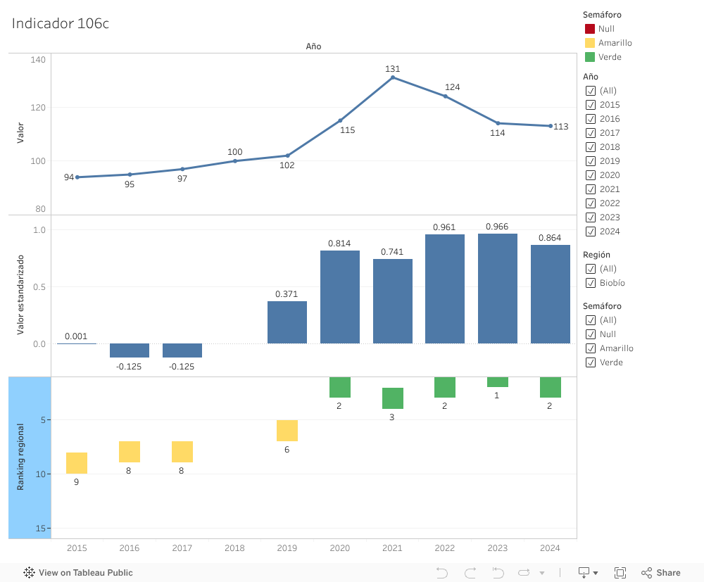This screenshot has width=704, height=582.
Task: Open the replay options dropdown arrow
Action: 542,573
